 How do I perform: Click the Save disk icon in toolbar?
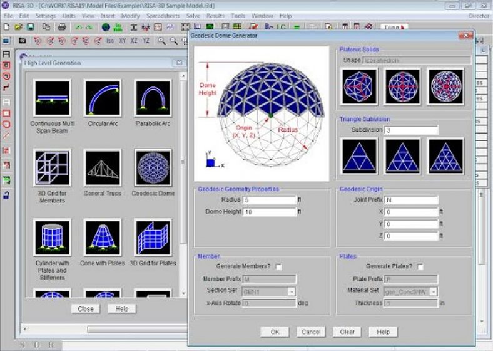coord(31,28)
